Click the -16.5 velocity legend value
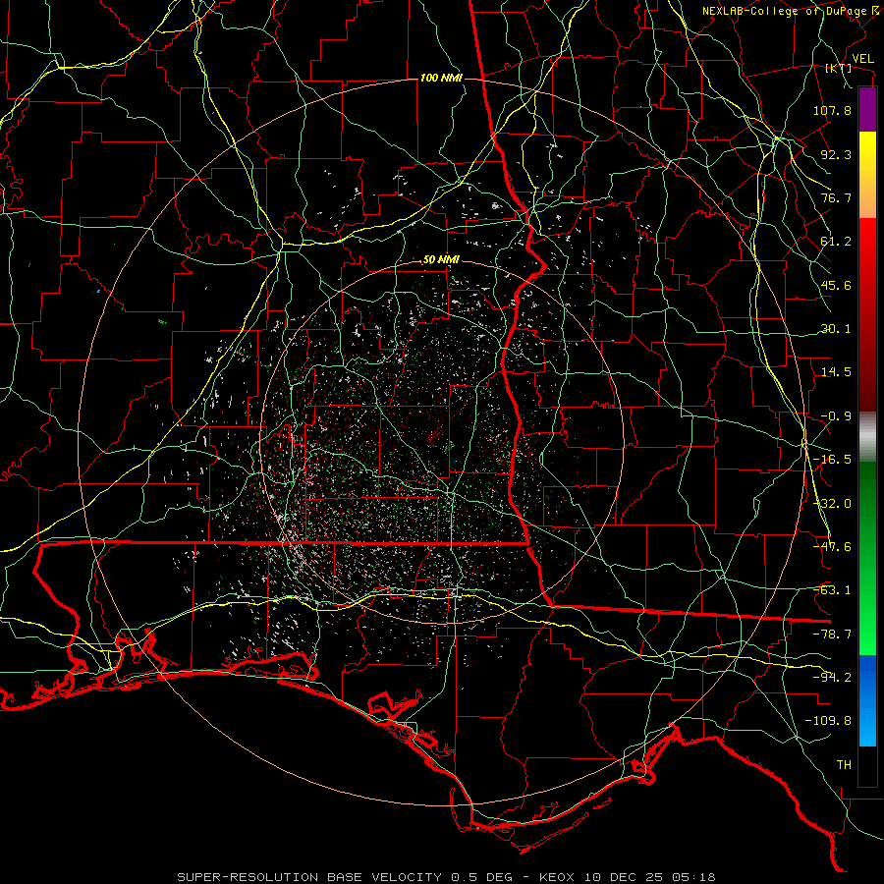The width and height of the screenshot is (884, 884). click(832, 460)
